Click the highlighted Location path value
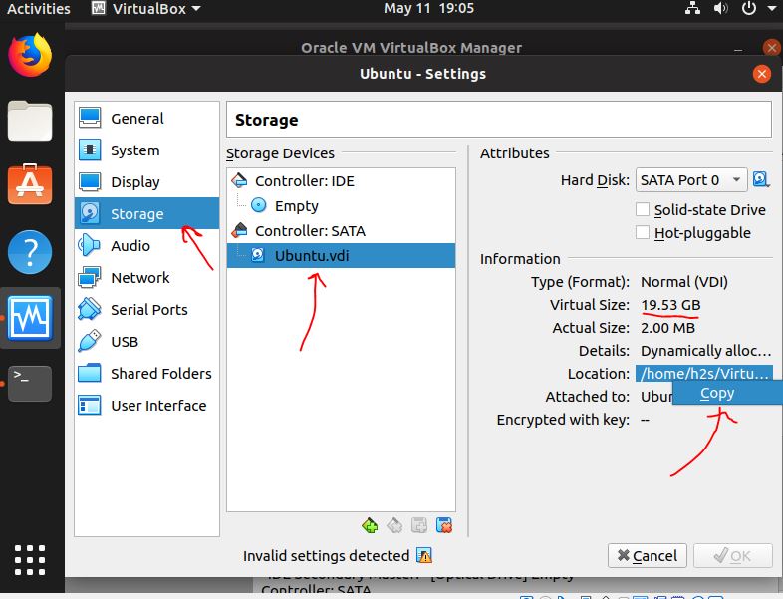783x599 pixels. point(704,373)
